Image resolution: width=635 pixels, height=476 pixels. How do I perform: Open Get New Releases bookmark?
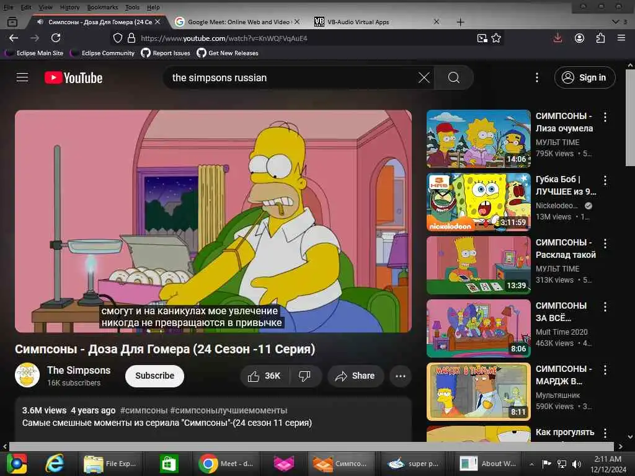pos(228,53)
